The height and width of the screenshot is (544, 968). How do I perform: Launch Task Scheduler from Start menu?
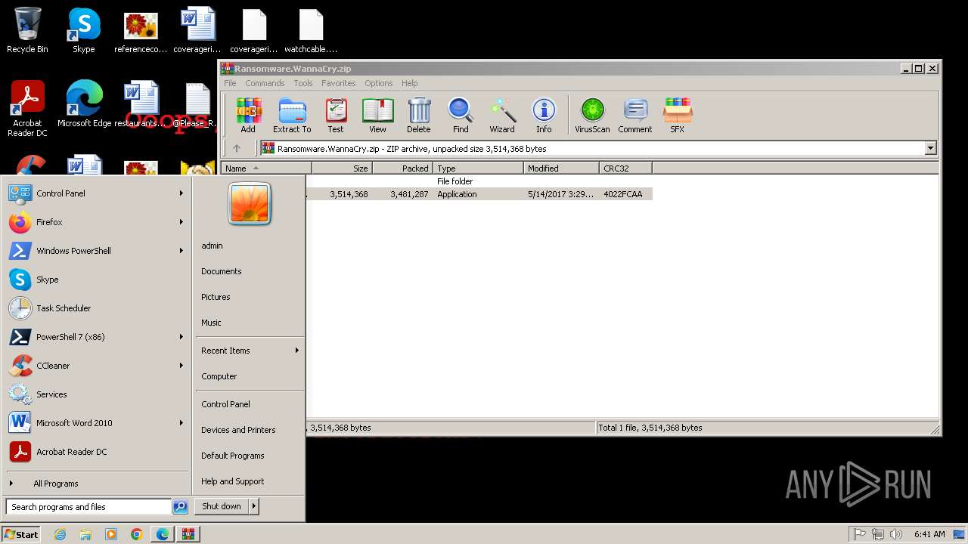point(64,308)
